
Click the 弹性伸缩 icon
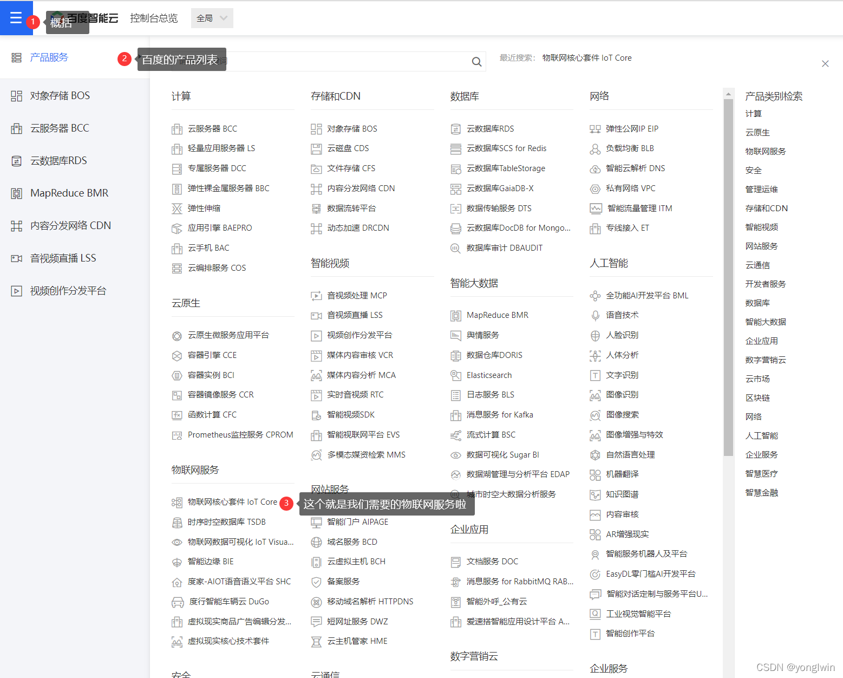tap(177, 208)
